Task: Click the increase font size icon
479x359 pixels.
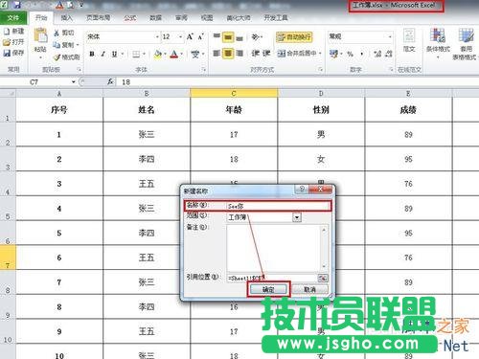Action: 190,36
